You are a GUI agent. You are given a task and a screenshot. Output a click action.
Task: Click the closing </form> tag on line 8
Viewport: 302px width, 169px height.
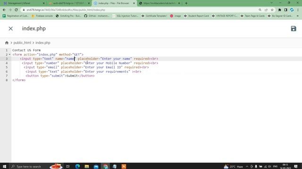coord(19,80)
